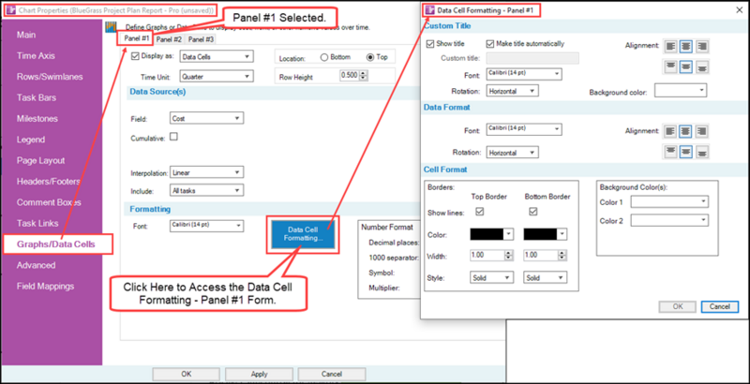The height and width of the screenshot is (384, 750).
Task: Align Data Format text to top vertically
Action: click(670, 152)
